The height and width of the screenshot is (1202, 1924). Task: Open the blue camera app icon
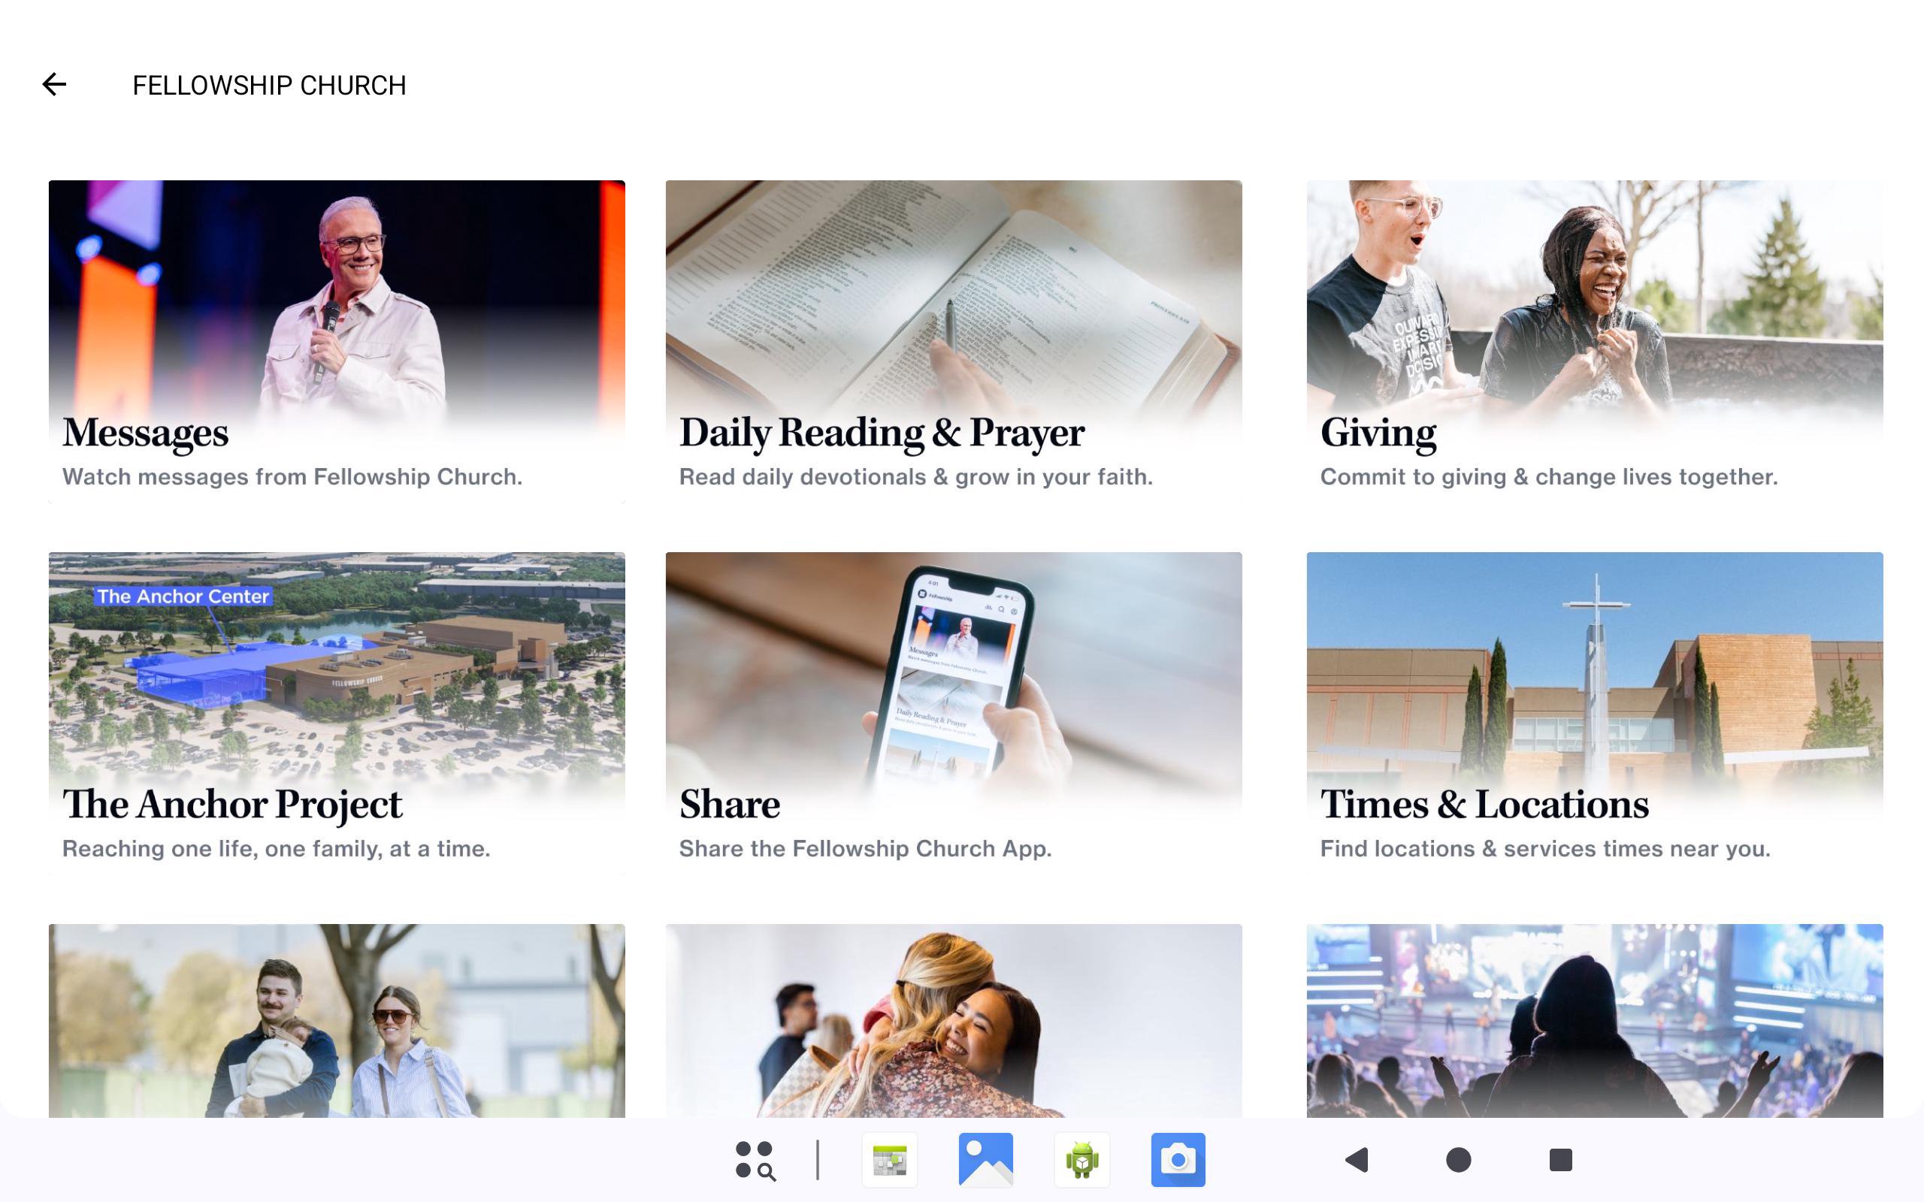(x=1178, y=1160)
